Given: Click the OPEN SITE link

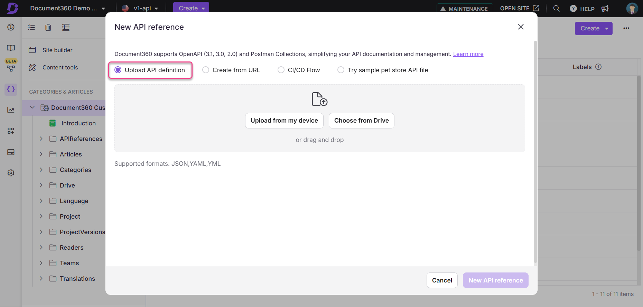Looking at the screenshot, I should coord(520,8).
